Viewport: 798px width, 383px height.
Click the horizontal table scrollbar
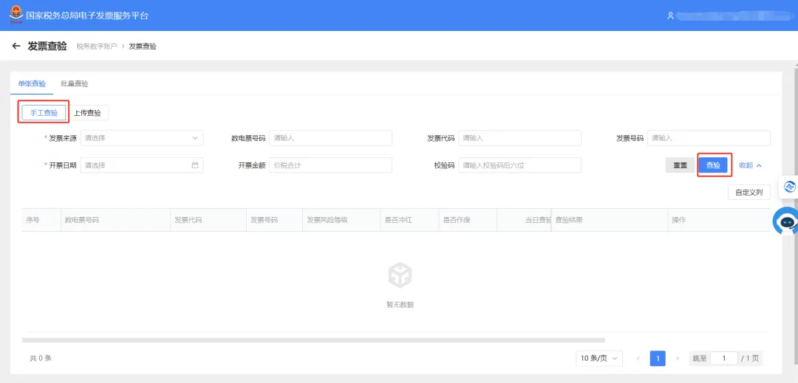pos(313,339)
